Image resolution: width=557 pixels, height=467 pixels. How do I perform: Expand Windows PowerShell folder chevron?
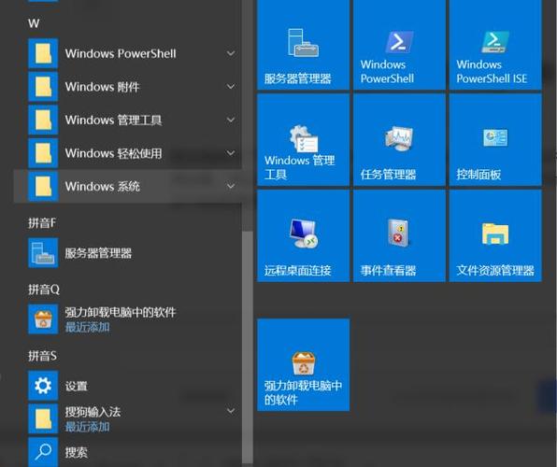click(x=231, y=53)
